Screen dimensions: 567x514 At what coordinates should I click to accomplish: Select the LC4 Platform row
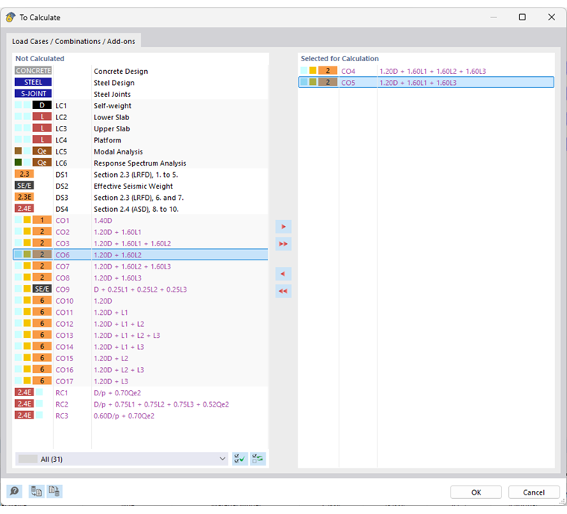coord(140,140)
